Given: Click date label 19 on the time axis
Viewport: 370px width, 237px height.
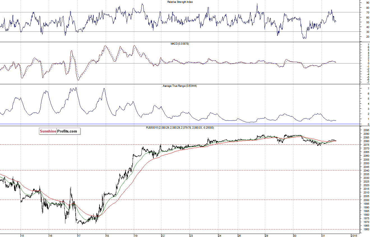Looking at the screenshot, I should click(x=135, y=235).
